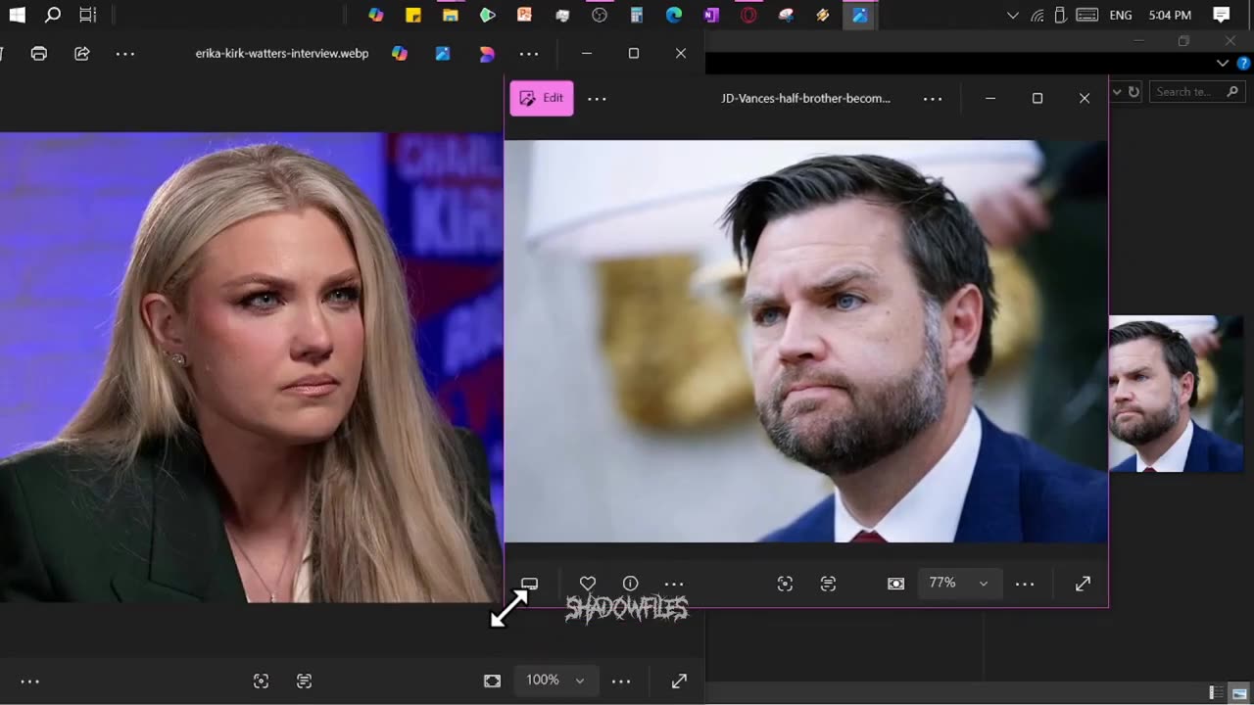Open Opera browser from the taskbar
The height and width of the screenshot is (705, 1254).
click(x=748, y=15)
